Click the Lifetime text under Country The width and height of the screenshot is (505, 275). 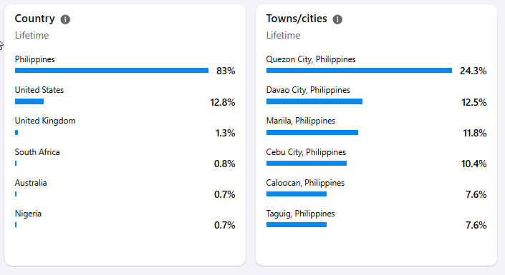tap(32, 35)
